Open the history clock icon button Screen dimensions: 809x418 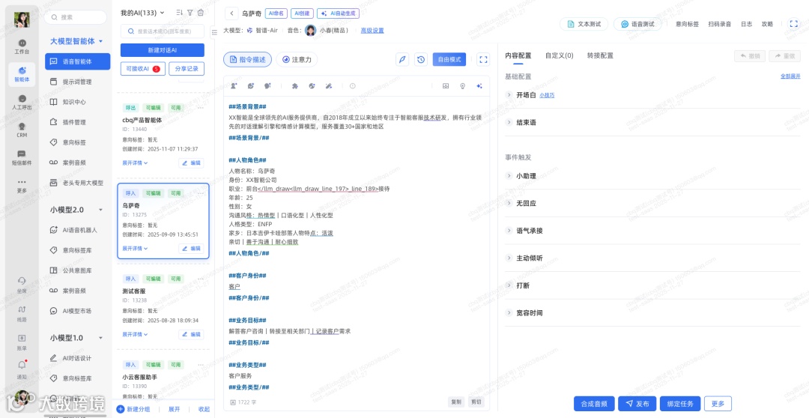(421, 59)
